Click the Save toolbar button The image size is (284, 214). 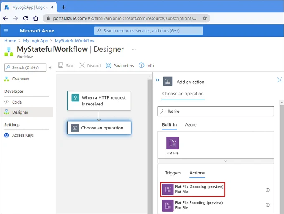[66, 65]
